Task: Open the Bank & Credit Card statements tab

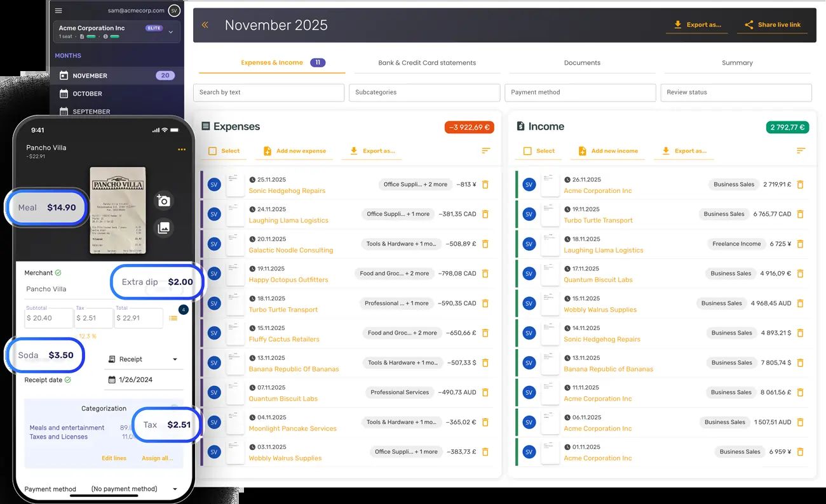Action: [426, 63]
